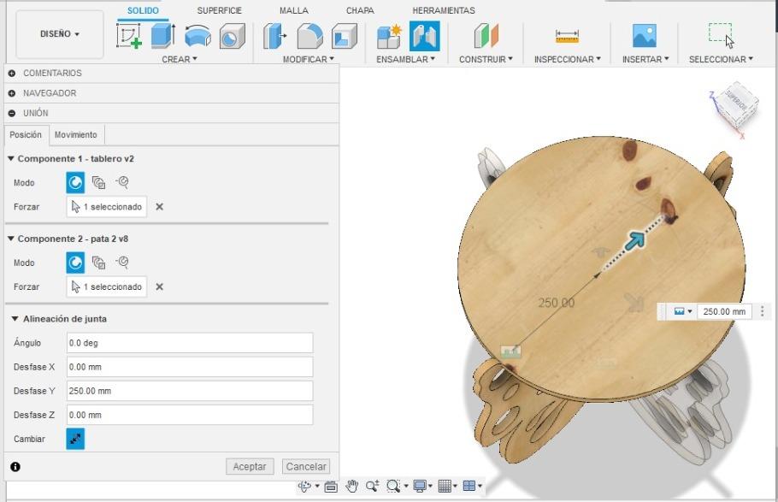Open the three-dot menu beside 250.00 mm
778x502 pixels.
tap(762, 311)
